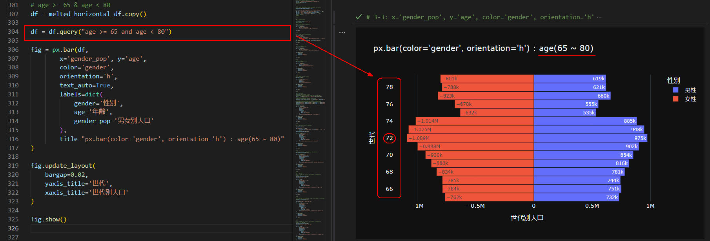The height and width of the screenshot is (241, 710).
Task: Click the fig.update_layout( line
Action: coord(63,166)
